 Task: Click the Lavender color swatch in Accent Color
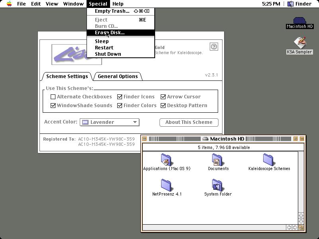point(85,122)
